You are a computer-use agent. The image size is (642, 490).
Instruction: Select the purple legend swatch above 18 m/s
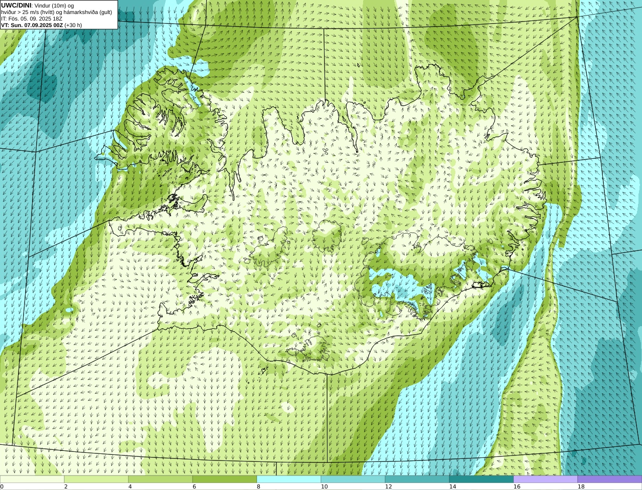[610, 479]
